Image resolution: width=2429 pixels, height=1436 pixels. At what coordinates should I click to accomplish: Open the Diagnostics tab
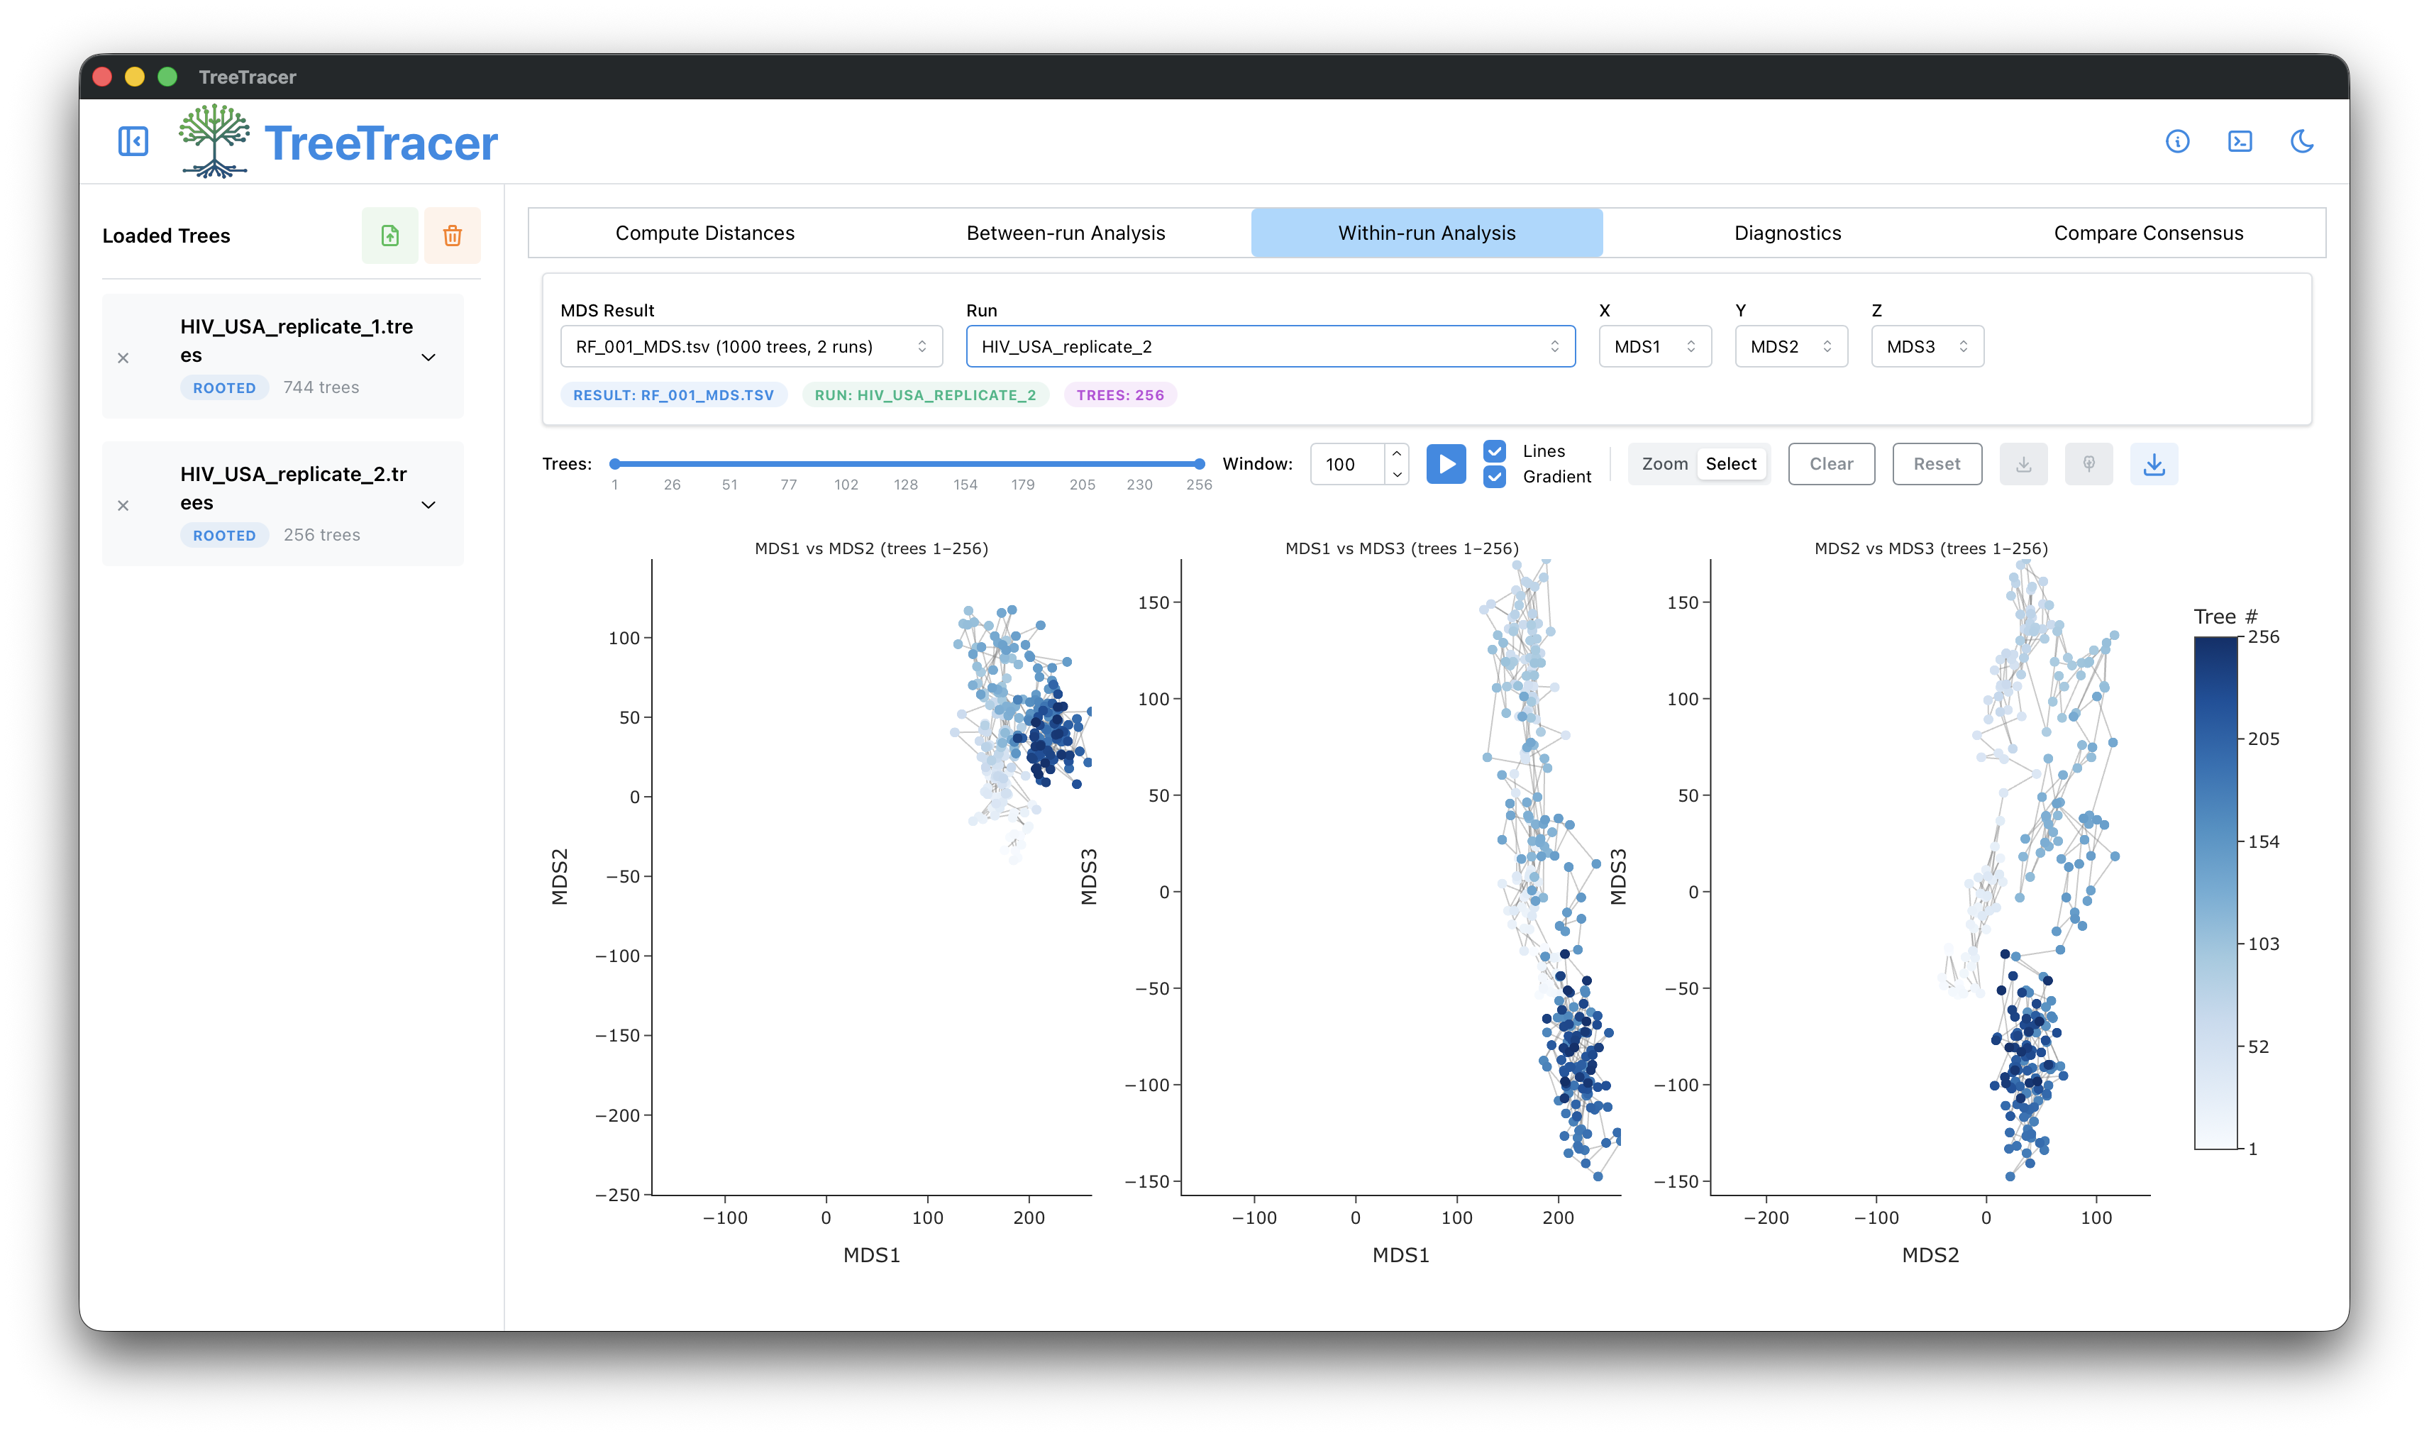click(1787, 233)
